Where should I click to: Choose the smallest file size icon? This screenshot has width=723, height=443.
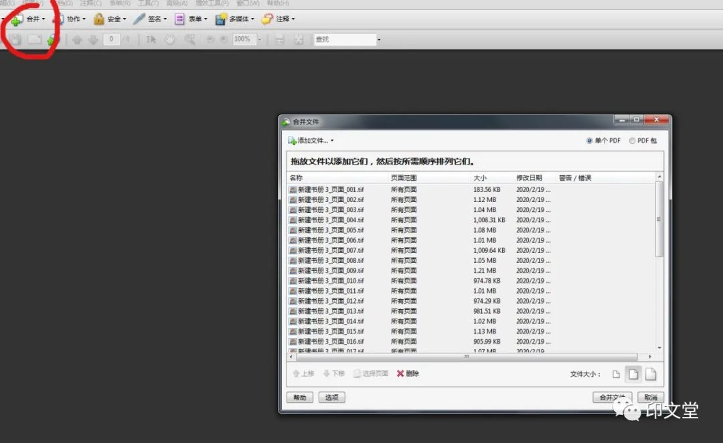coord(617,374)
